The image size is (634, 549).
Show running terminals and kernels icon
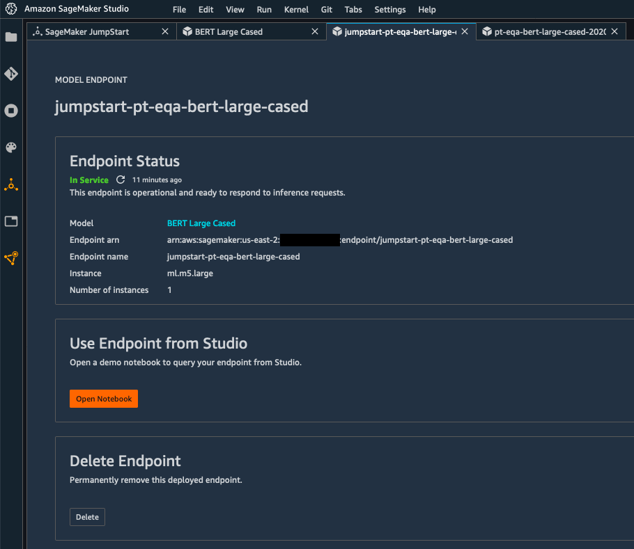[x=11, y=111]
